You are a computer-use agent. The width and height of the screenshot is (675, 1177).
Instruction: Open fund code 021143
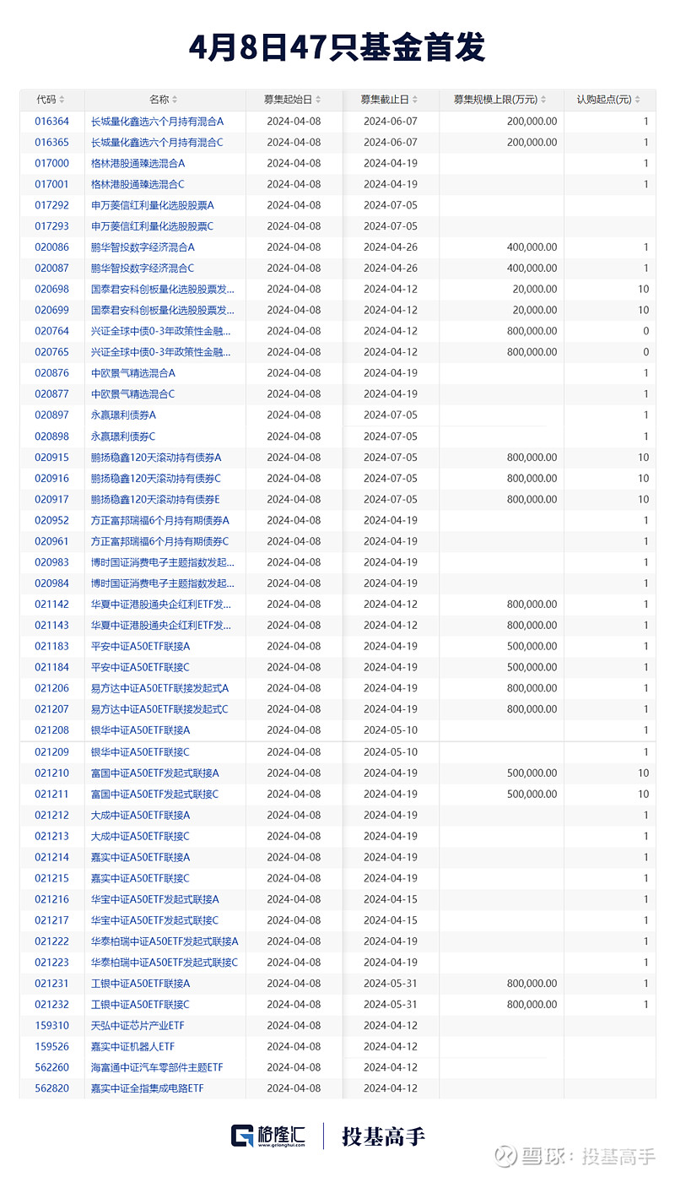pos(52,626)
